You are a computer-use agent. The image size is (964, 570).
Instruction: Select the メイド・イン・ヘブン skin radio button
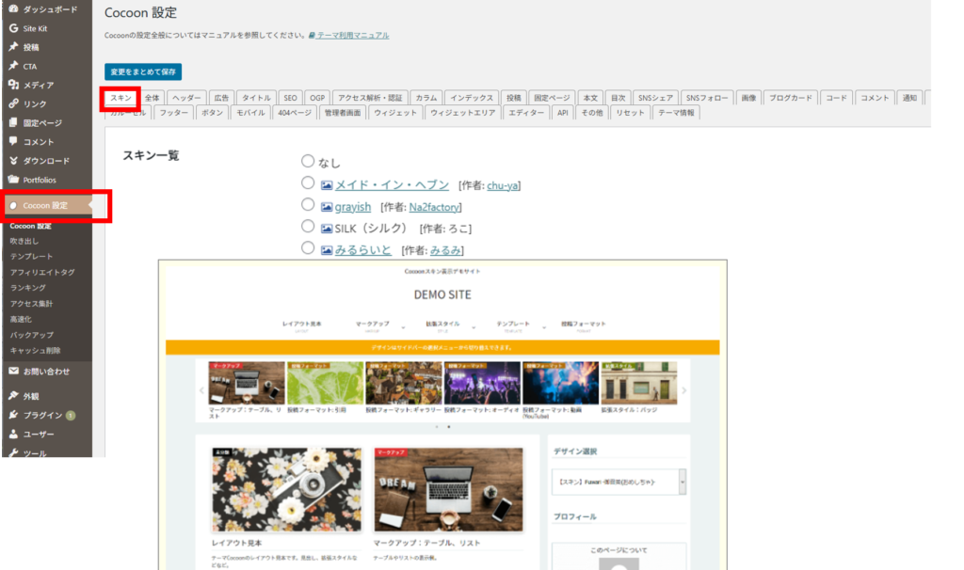pyautogui.click(x=308, y=183)
